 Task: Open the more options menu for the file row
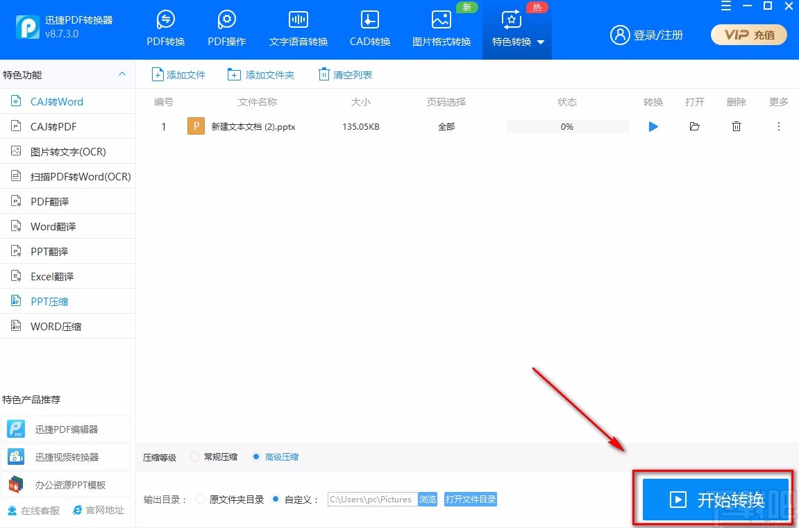(779, 126)
